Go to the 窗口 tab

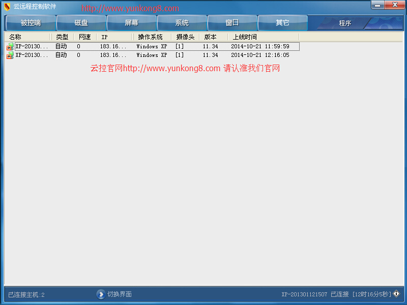pyautogui.click(x=232, y=23)
